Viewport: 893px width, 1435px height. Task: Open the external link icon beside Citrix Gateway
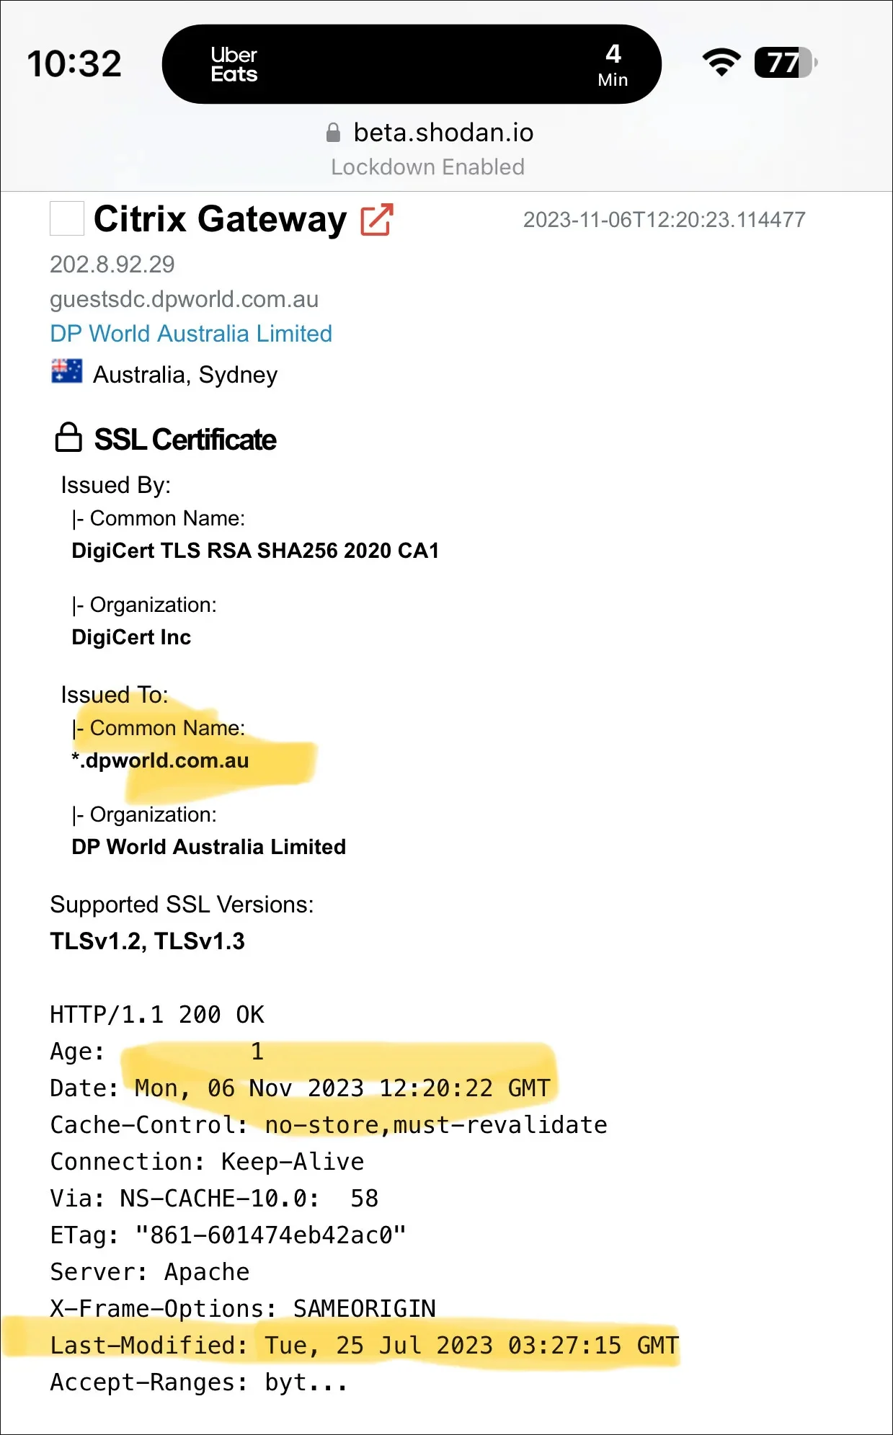click(377, 220)
